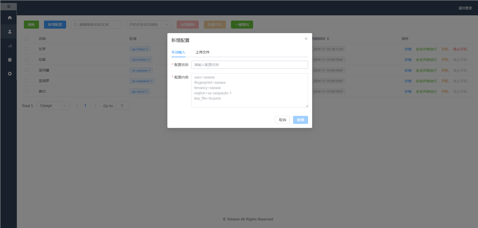Switch to the 上传文件 tab
This screenshot has height=228, width=478.
click(203, 52)
